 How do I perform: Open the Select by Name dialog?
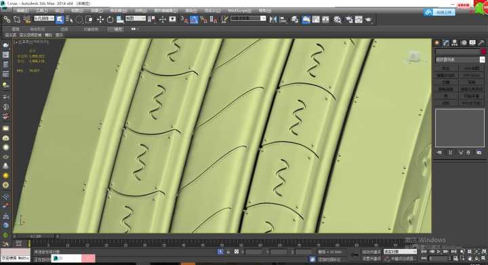(x=69, y=20)
